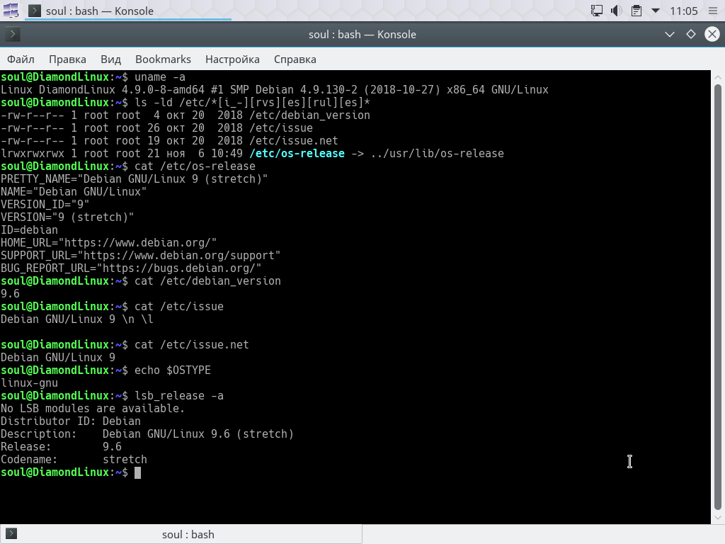This screenshot has width=725, height=544.
Task: Open the Справка menu
Action: coord(295,59)
